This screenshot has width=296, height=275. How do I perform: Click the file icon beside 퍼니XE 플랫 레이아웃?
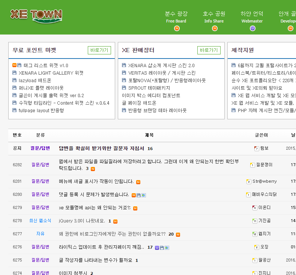click(14, 87)
